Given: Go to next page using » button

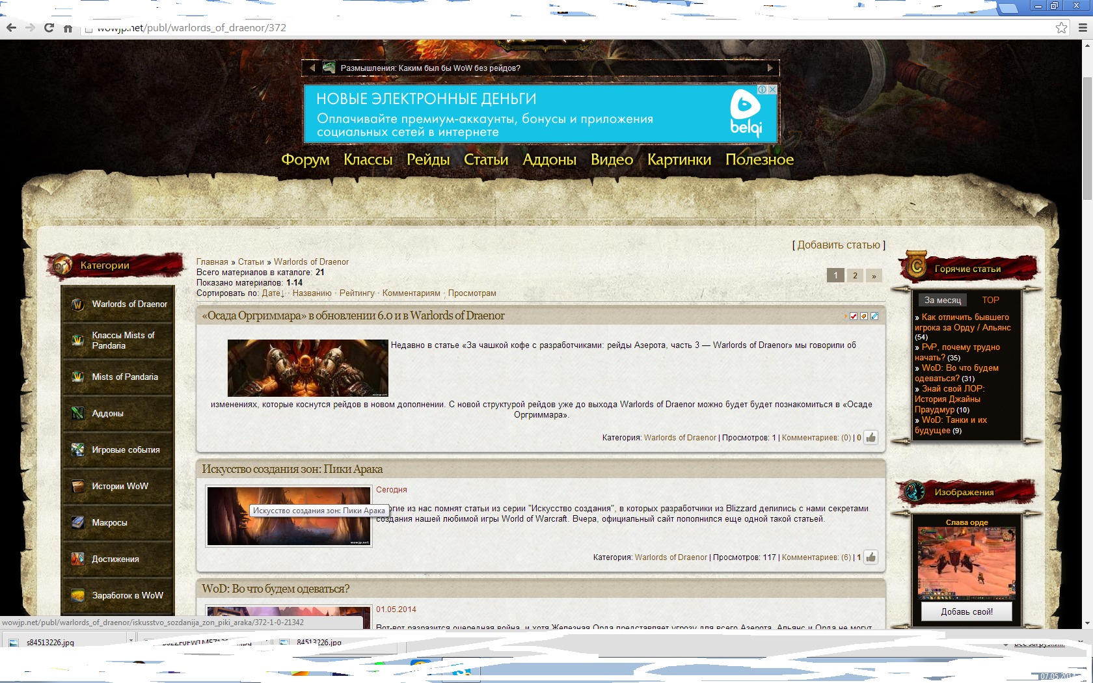Looking at the screenshot, I should (874, 276).
